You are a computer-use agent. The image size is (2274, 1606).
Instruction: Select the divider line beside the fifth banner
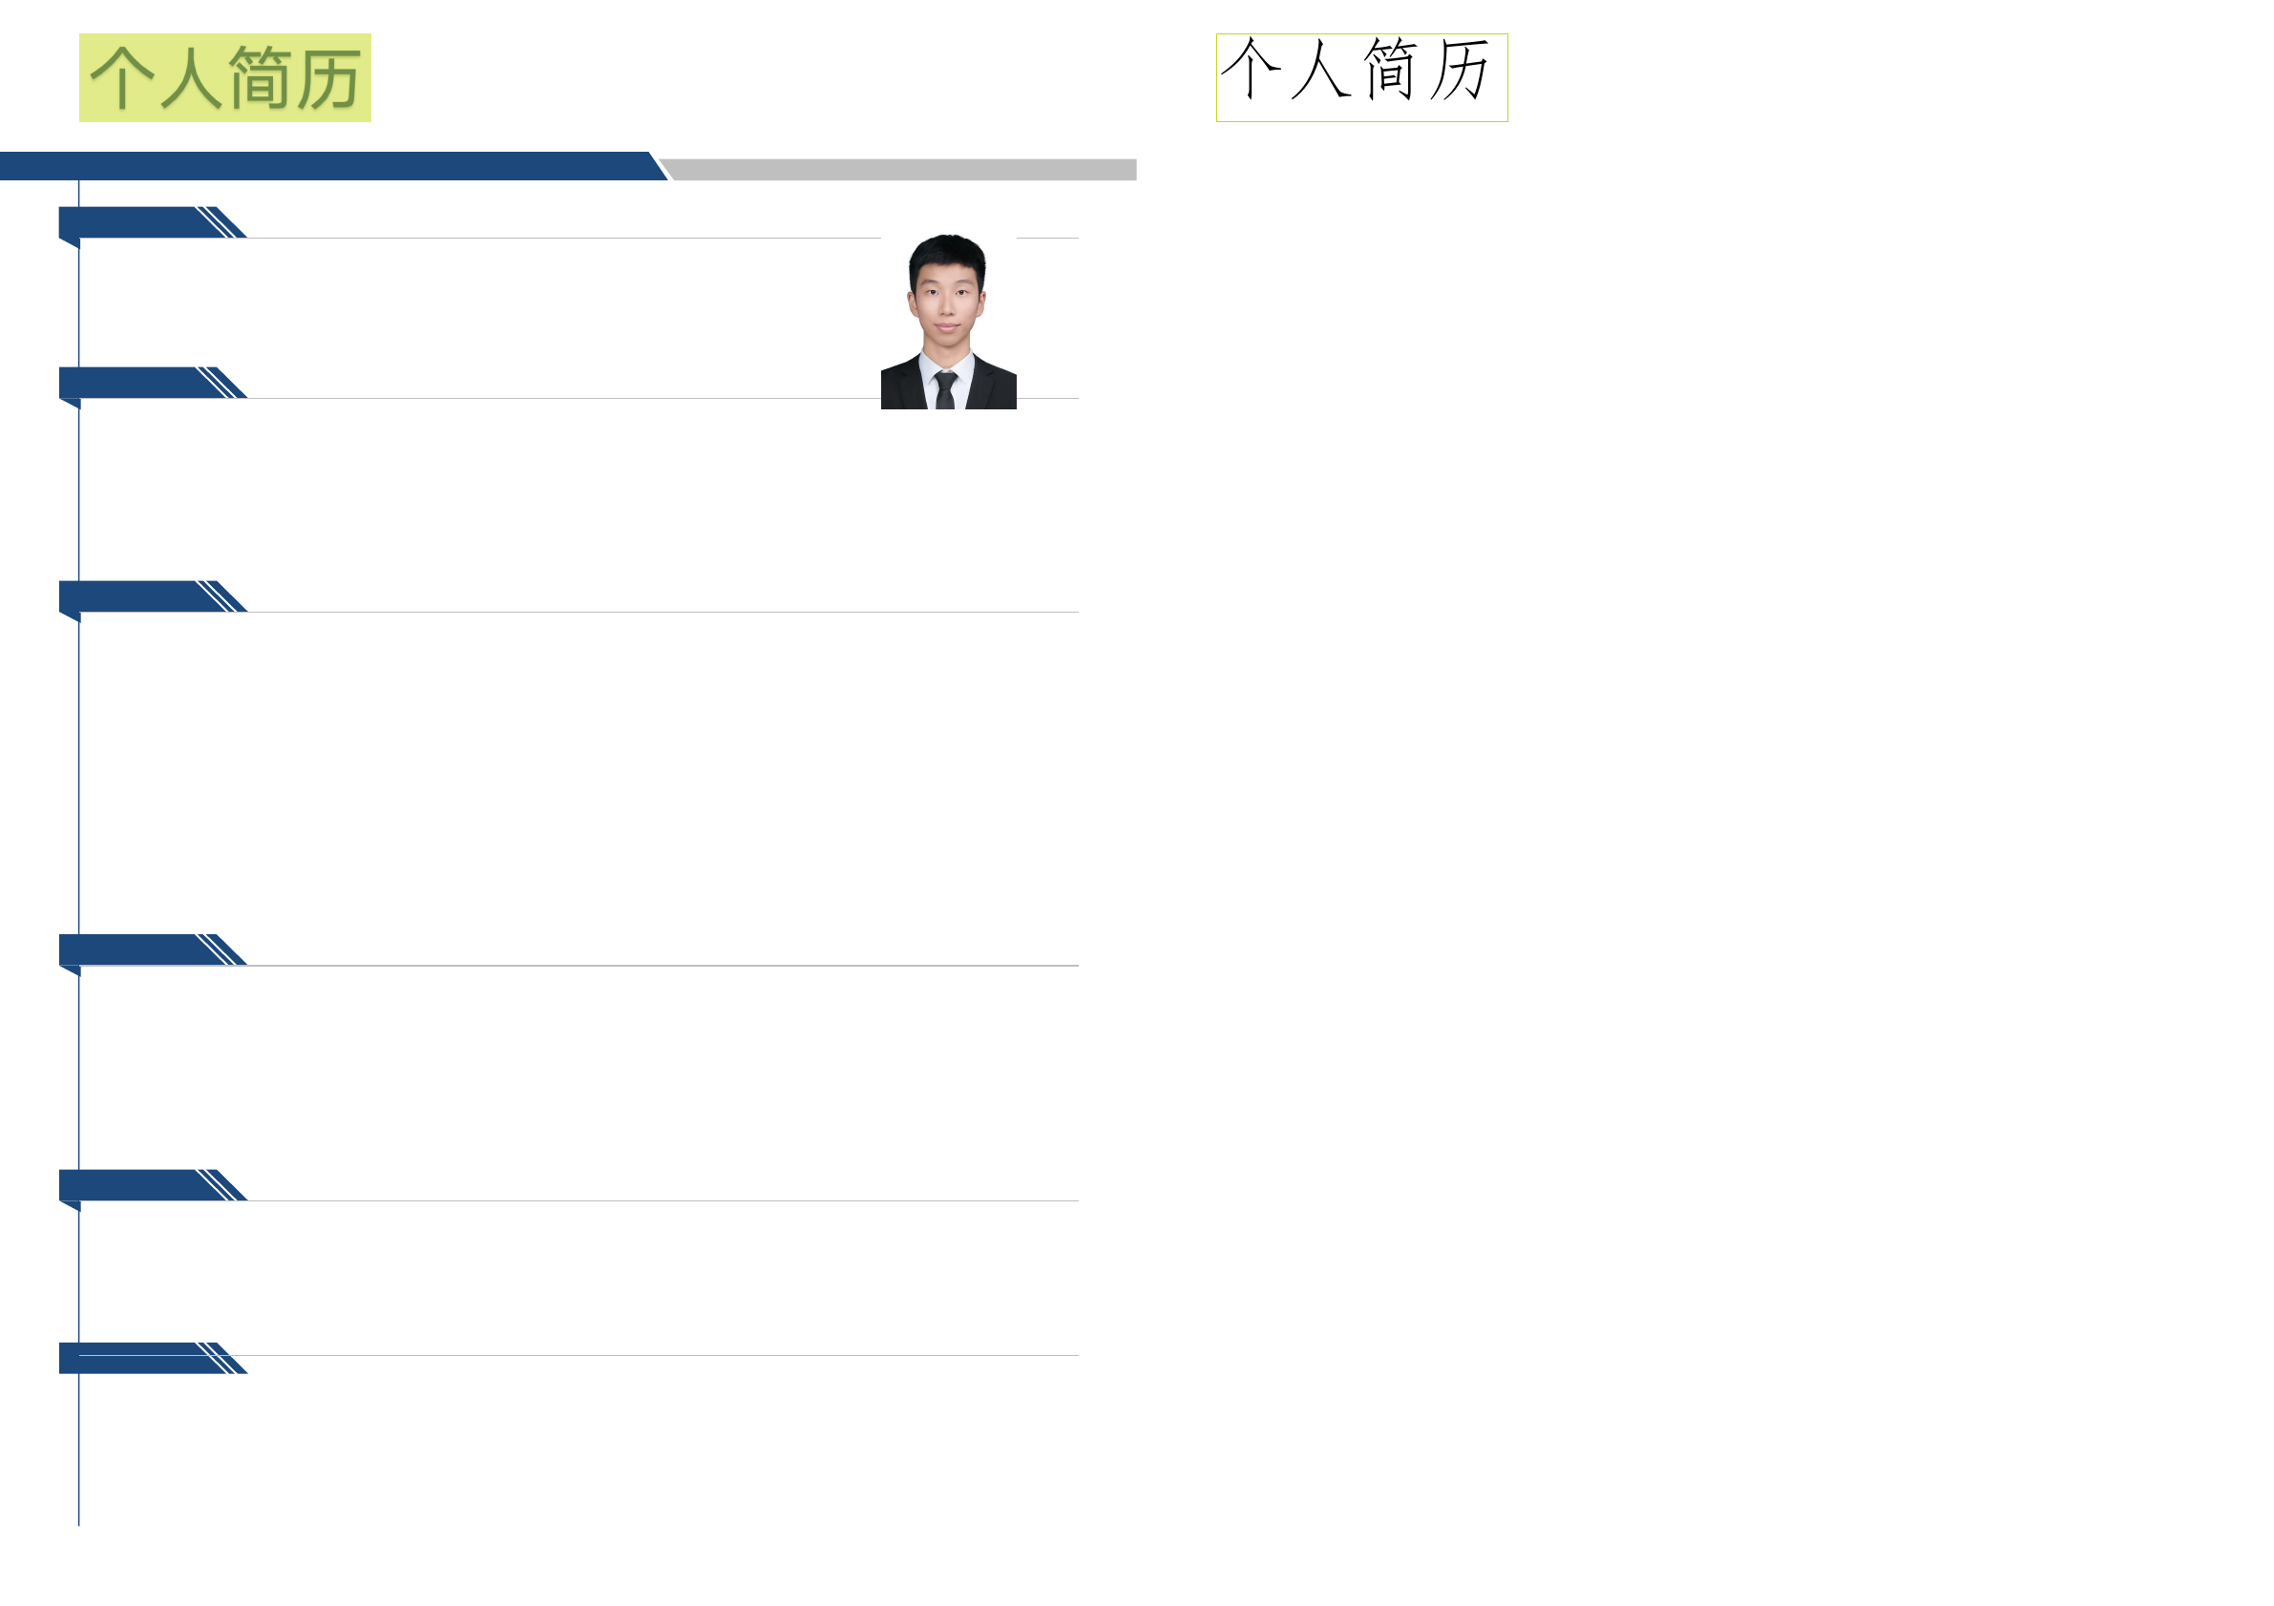click(663, 1200)
